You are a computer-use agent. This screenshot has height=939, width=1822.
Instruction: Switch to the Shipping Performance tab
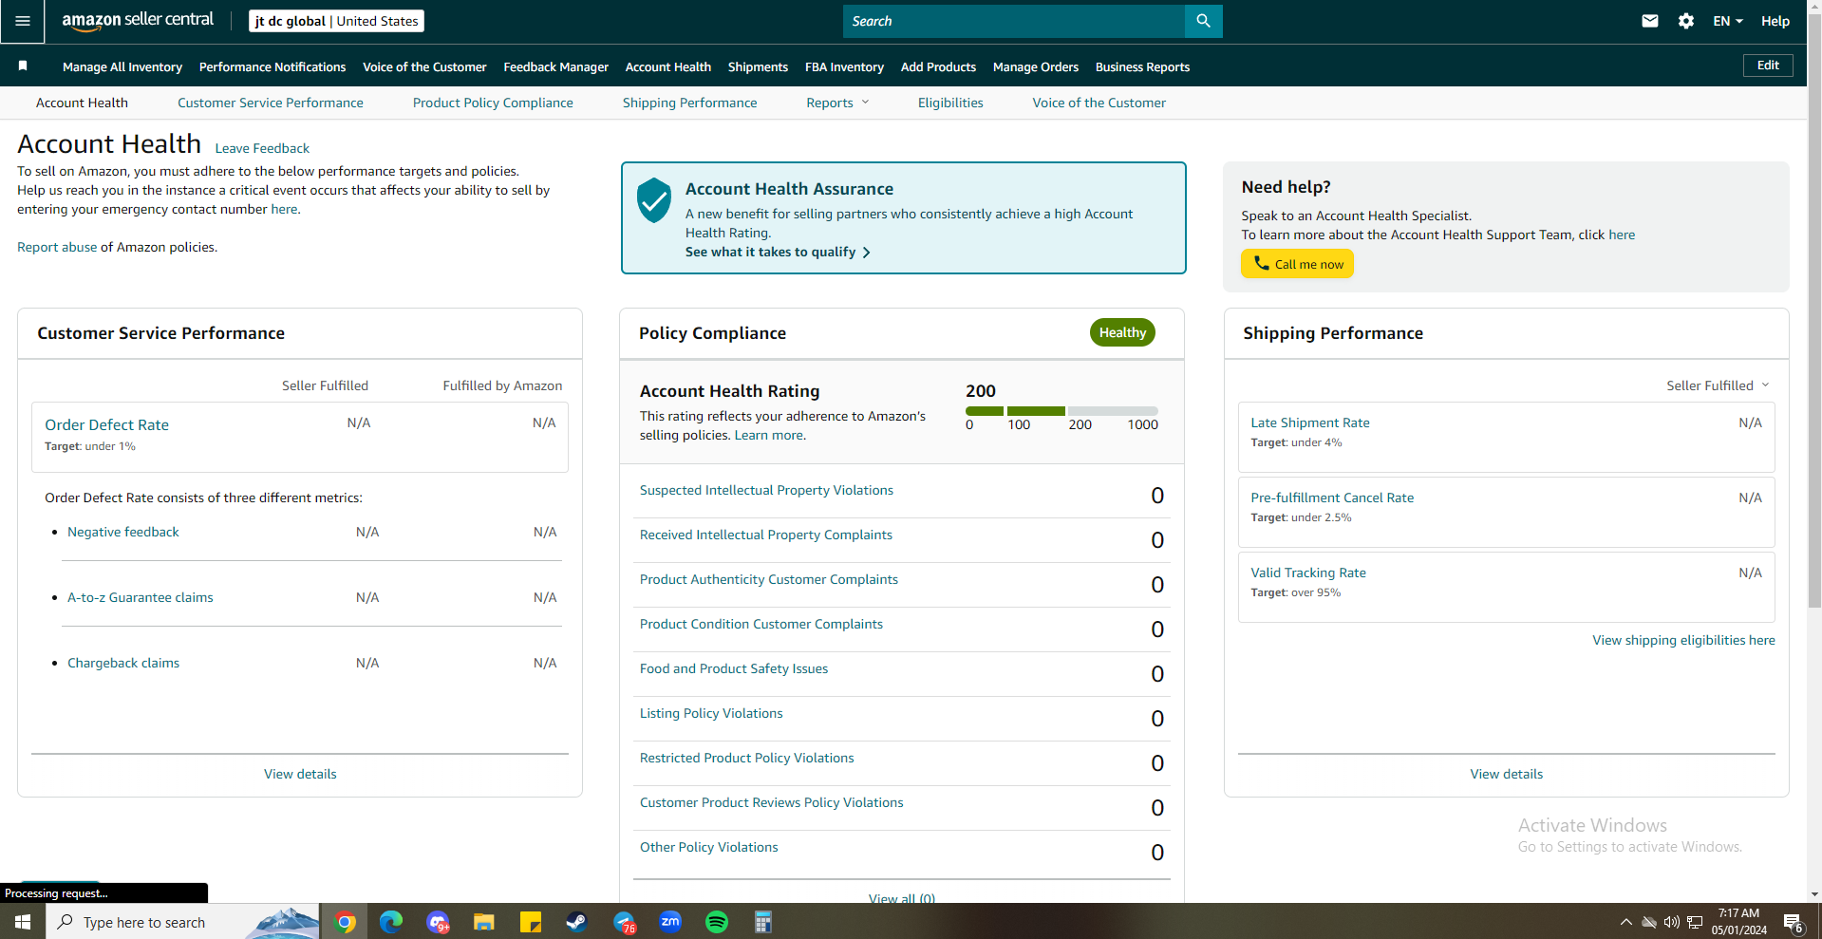coord(690,103)
